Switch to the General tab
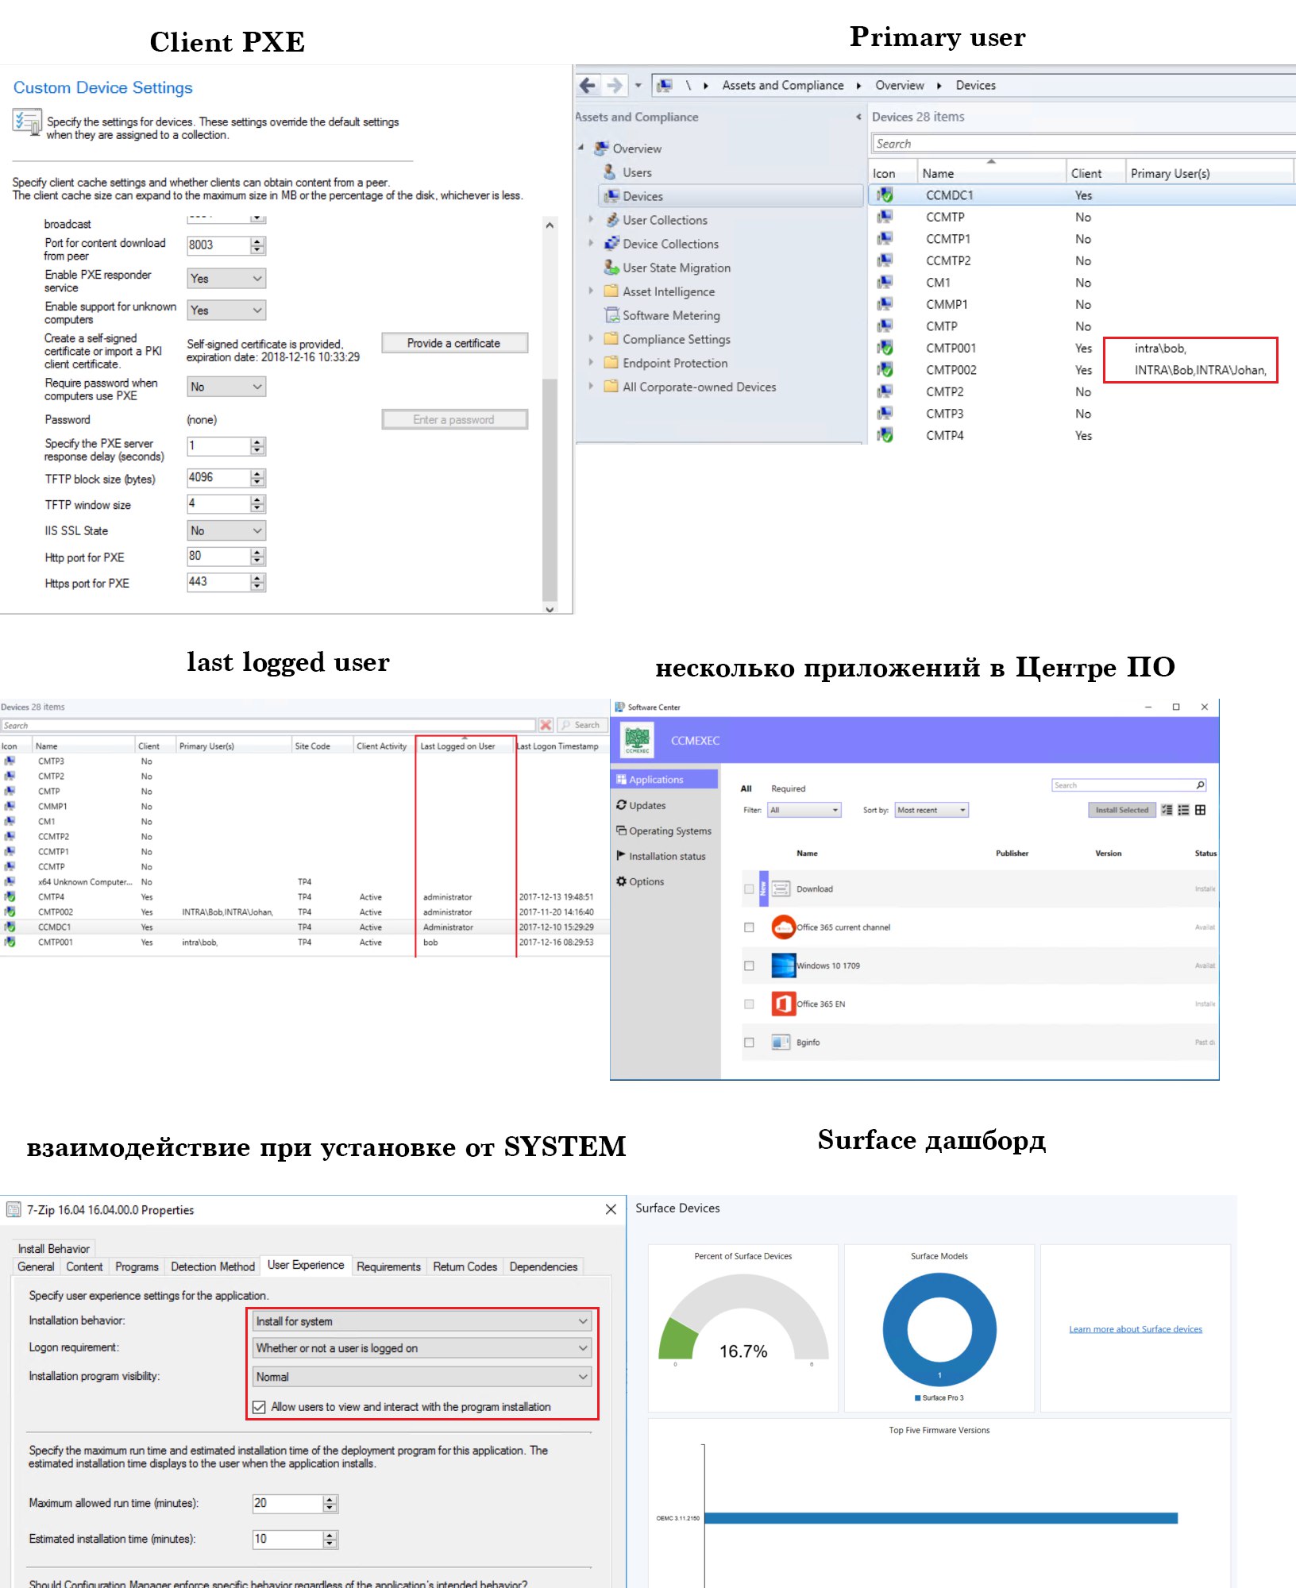This screenshot has height=1588, width=1296. tap(36, 1266)
